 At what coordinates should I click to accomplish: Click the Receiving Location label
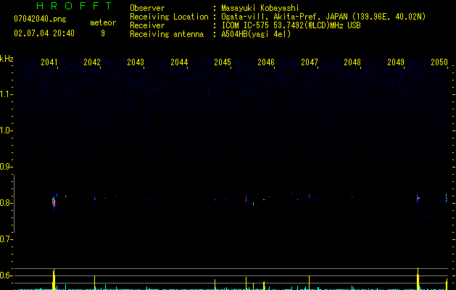169,17
